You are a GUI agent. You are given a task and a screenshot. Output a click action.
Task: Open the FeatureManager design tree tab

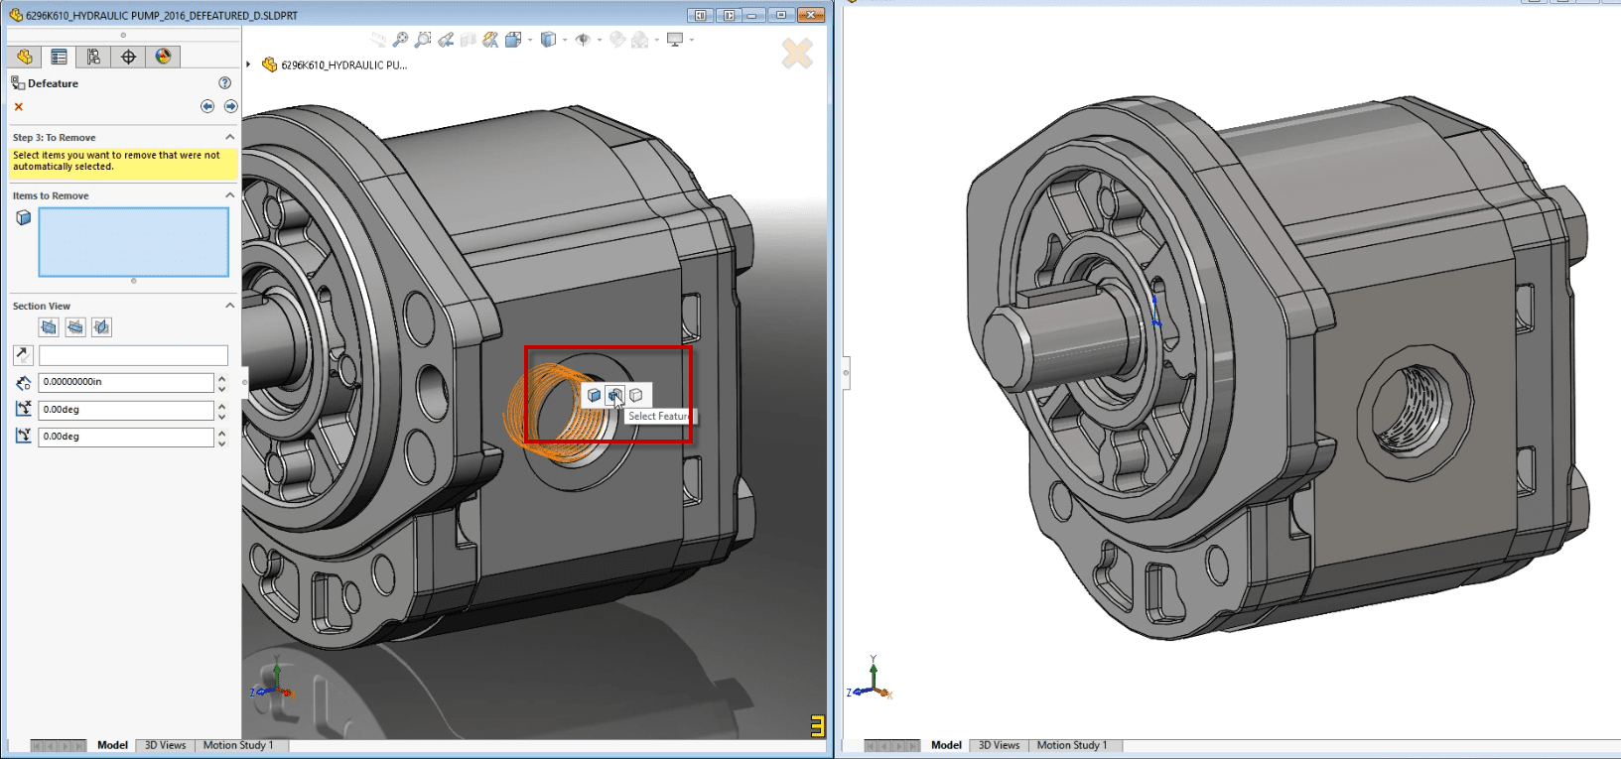click(x=24, y=57)
